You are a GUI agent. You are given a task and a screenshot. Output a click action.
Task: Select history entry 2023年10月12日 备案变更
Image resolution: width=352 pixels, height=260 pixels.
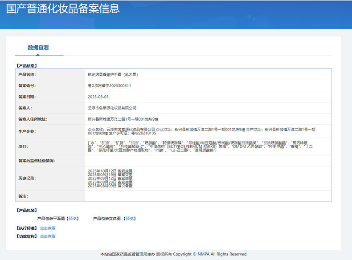pyautogui.click(x=110, y=171)
